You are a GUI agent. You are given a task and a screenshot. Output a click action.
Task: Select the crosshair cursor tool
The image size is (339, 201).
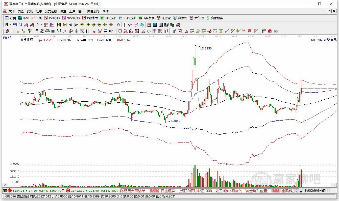click(124, 25)
